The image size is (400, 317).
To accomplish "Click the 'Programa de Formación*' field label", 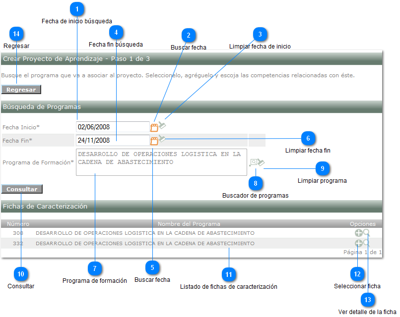I will (38, 162).
